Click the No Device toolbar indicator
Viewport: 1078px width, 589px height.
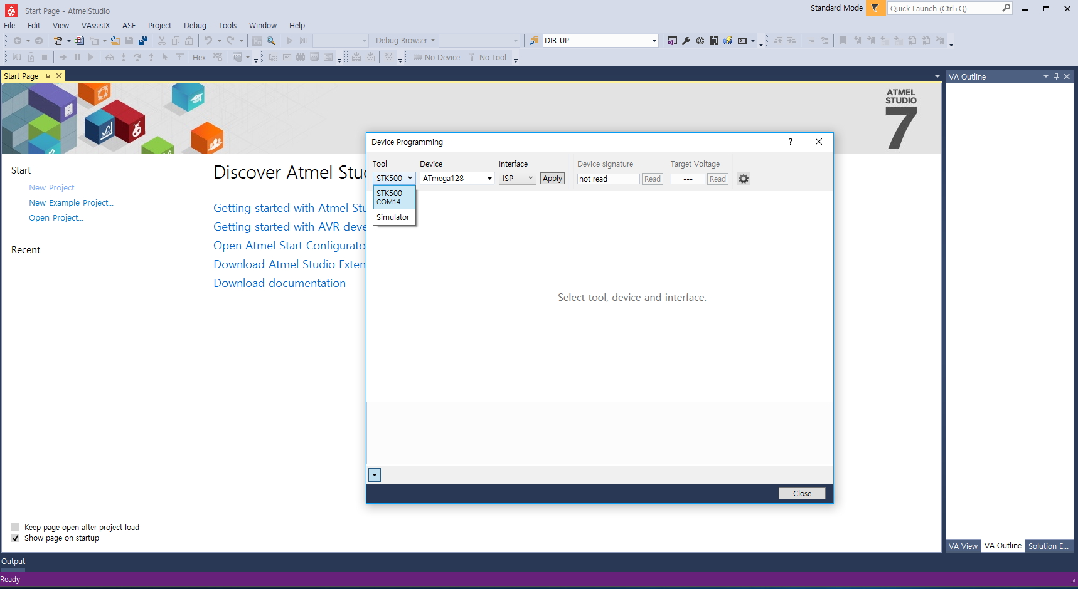coord(437,58)
